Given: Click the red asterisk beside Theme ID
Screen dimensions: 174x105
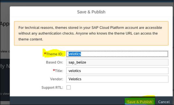Looking at the screenshot, I should click(45, 53).
